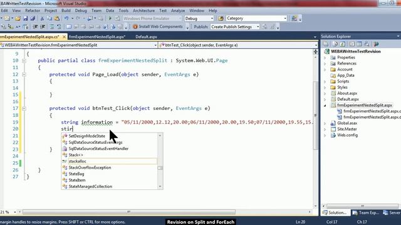Switch to the frmExperimentNestedSplit.aspx* tab
401x225 pixels.
pyautogui.click(x=97, y=37)
